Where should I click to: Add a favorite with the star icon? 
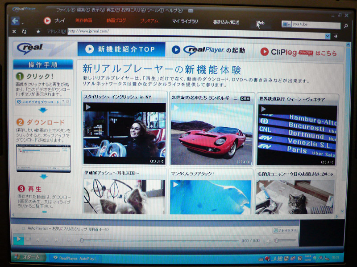coord(38,32)
